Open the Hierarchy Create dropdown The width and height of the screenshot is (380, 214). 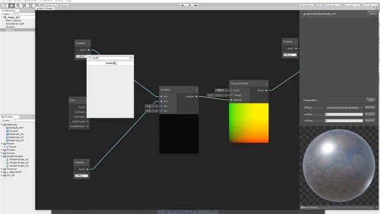6,14
